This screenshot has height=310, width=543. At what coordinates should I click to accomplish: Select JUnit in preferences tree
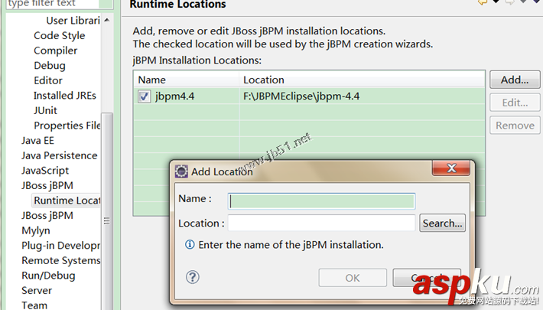[x=45, y=110]
